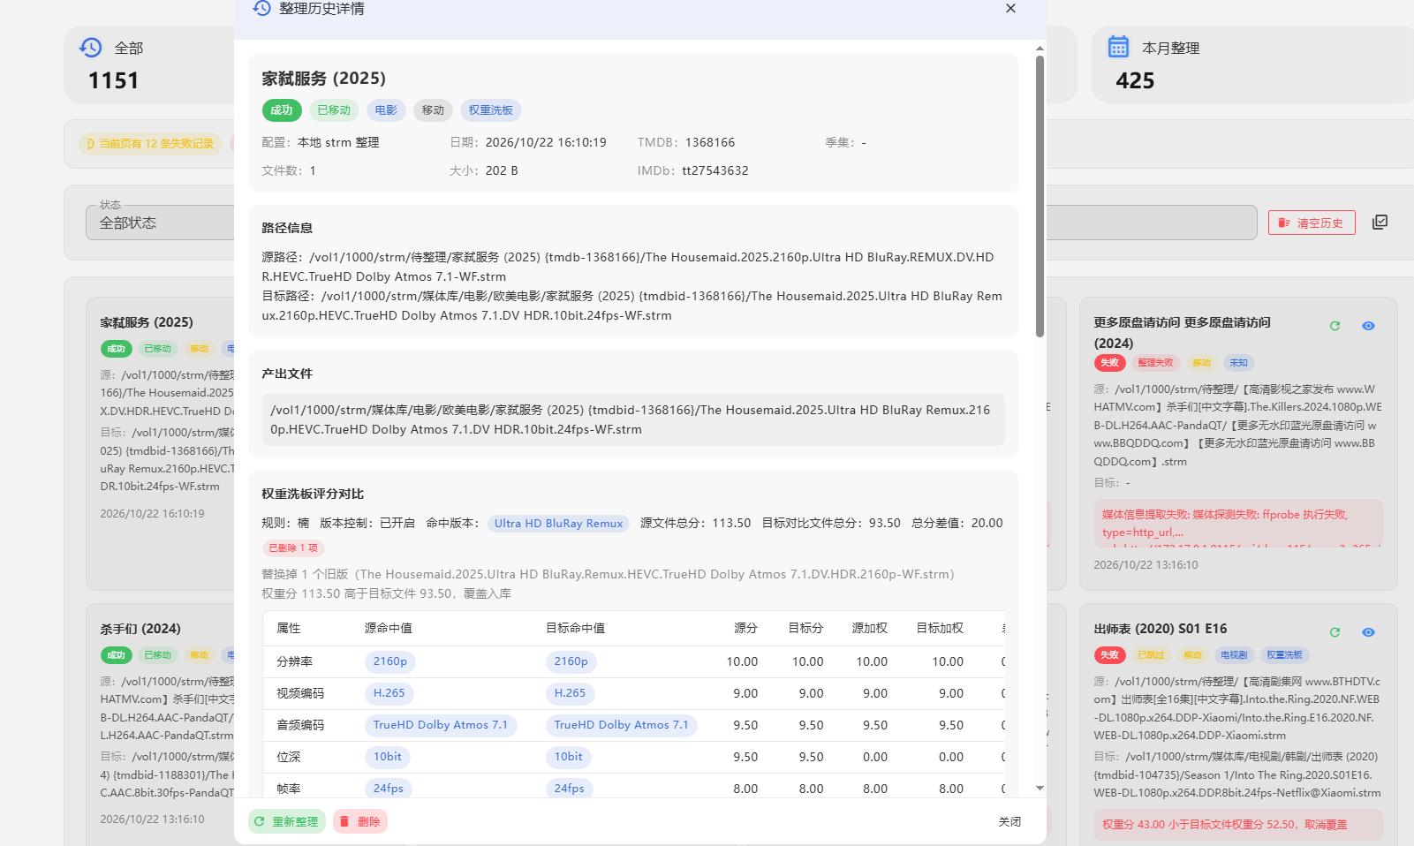Image resolution: width=1414 pixels, height=846 pixels.
Task: Click the 2160p chip in 源命中值 column
Action: point(390,661)
